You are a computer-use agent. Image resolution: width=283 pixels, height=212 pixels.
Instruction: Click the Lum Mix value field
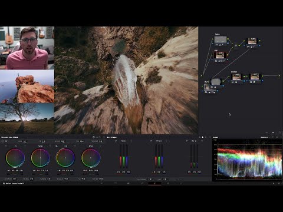pos(101,179)
